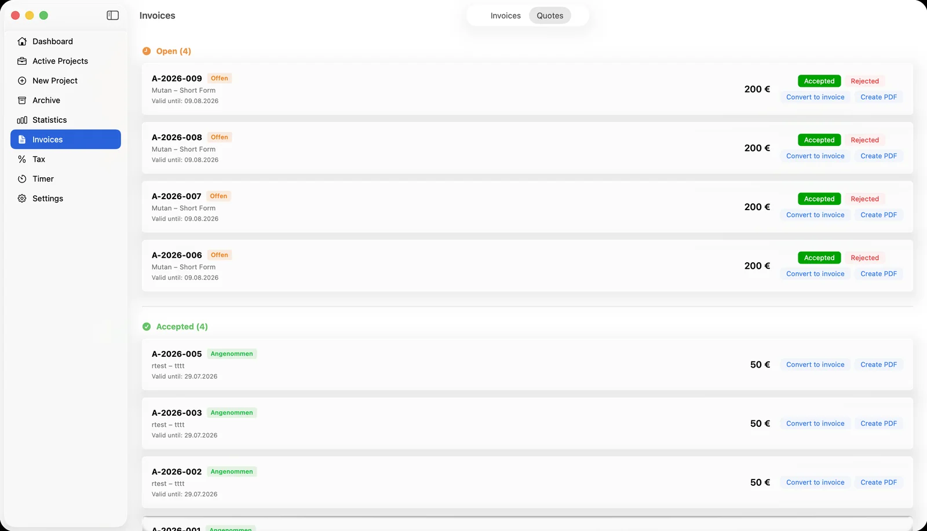Reject quote A-2026-007
927x531 pixels.
[x=864, y=199]
